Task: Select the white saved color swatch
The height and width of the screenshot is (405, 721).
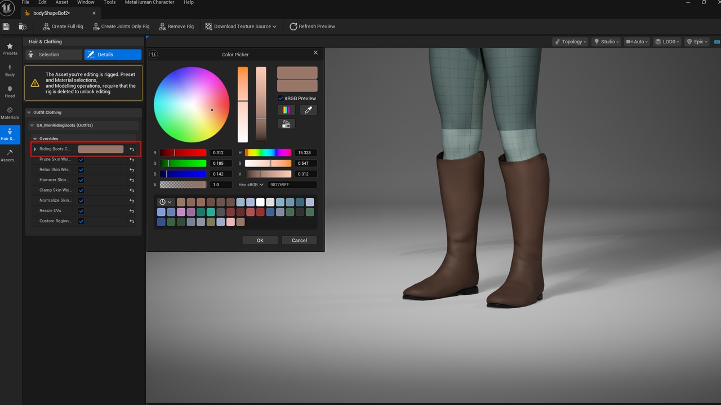Action: 260,202
